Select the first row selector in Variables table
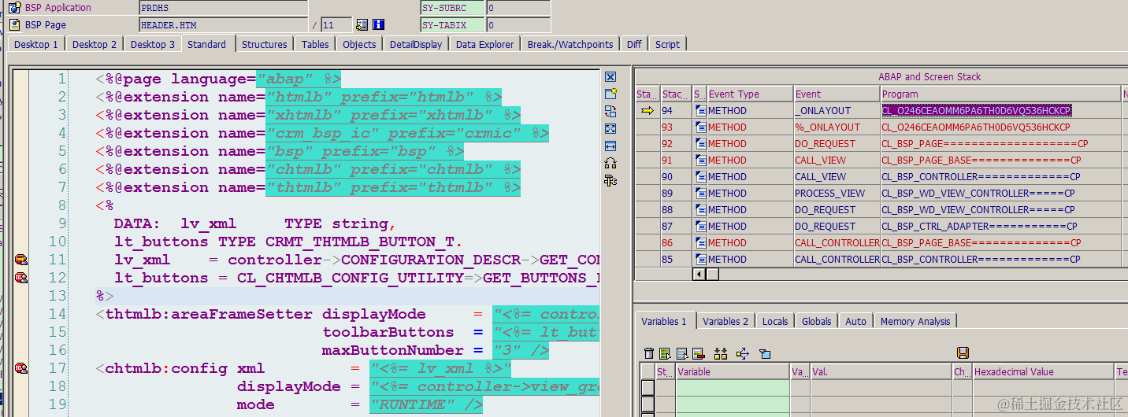The width and height of the screenshot is (1128, 417). pos(647,388)
